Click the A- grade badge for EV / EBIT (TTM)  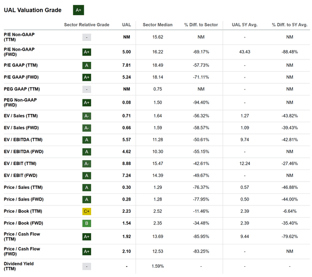[87, 164]
